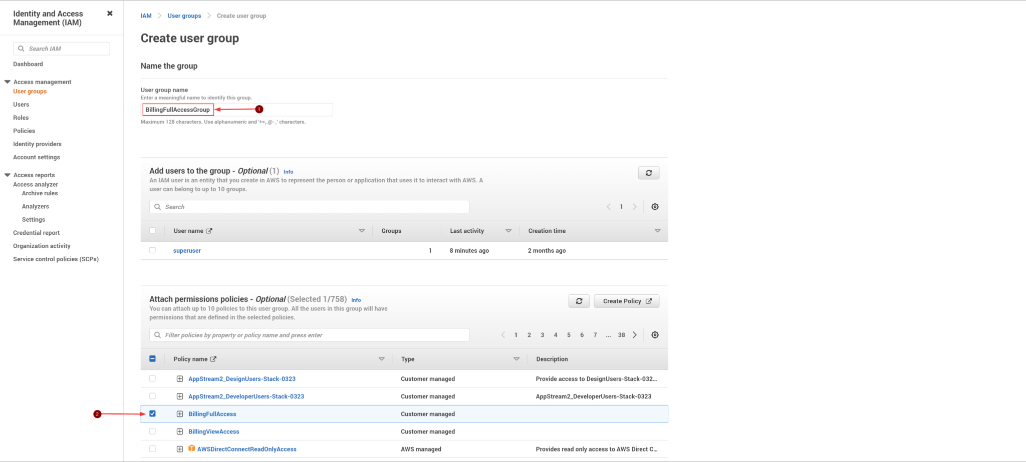Click the Create Policy button
The width and height of the screenshot is (1026, 462).
click(x=626, y=301)
